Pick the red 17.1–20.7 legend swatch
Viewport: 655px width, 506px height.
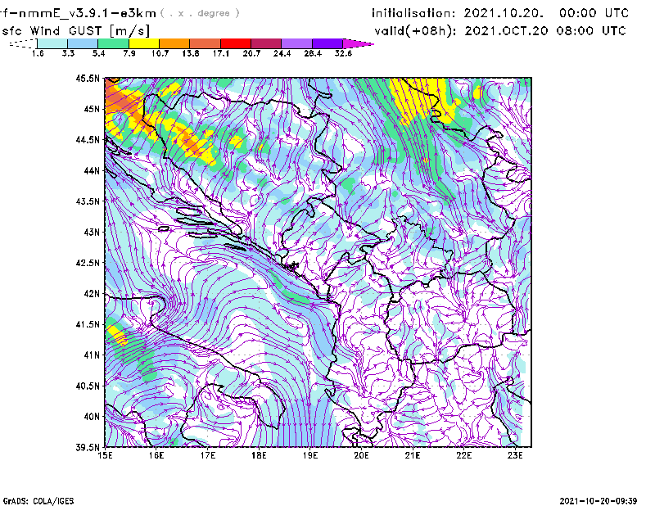tap(236, 43)
